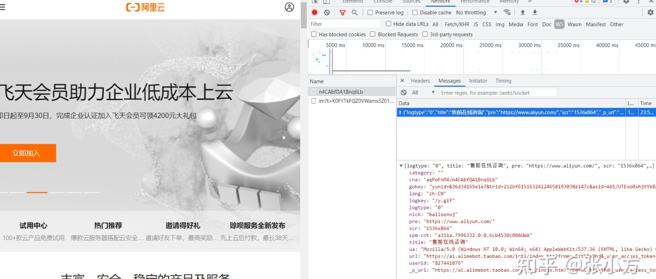Image resolution: width=656 pixels, height=279 pixels.
Task: Open the No throttling dropdown
Action: tap(477, 12)
